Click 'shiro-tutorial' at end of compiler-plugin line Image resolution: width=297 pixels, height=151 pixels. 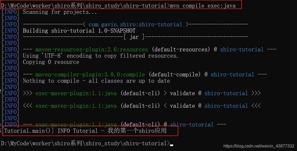232,75
